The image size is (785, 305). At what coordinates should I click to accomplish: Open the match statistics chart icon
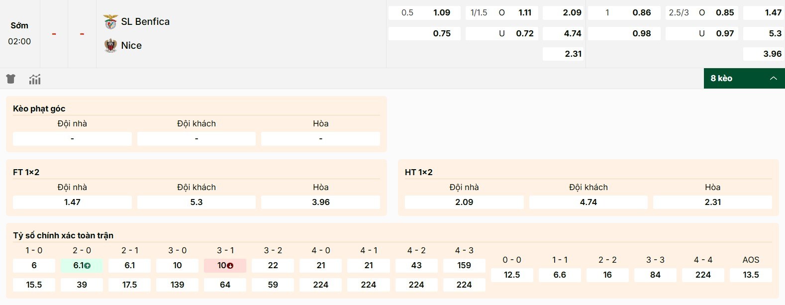click(x=34, y=79)
